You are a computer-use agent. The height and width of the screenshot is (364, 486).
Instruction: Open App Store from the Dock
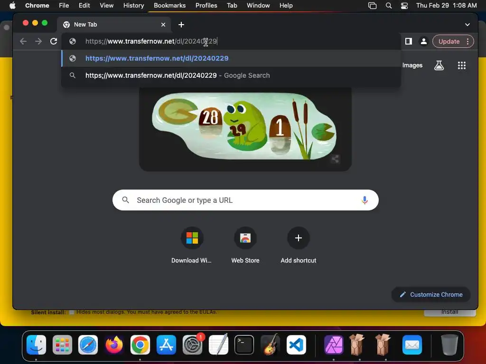[x=166, y=345]
